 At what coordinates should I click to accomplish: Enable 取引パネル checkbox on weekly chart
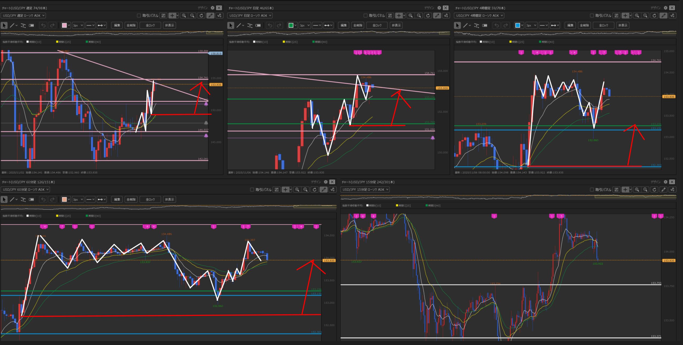(x=139, y=15)
